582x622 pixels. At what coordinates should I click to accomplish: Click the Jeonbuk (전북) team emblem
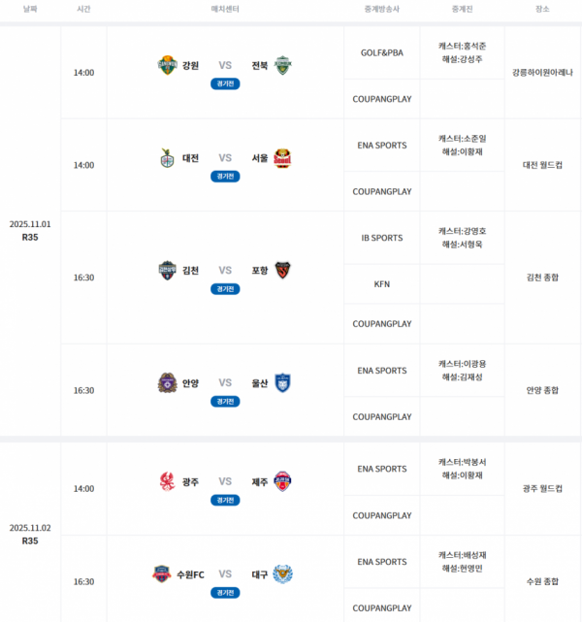pyautogui.click(x=282, y=65)
